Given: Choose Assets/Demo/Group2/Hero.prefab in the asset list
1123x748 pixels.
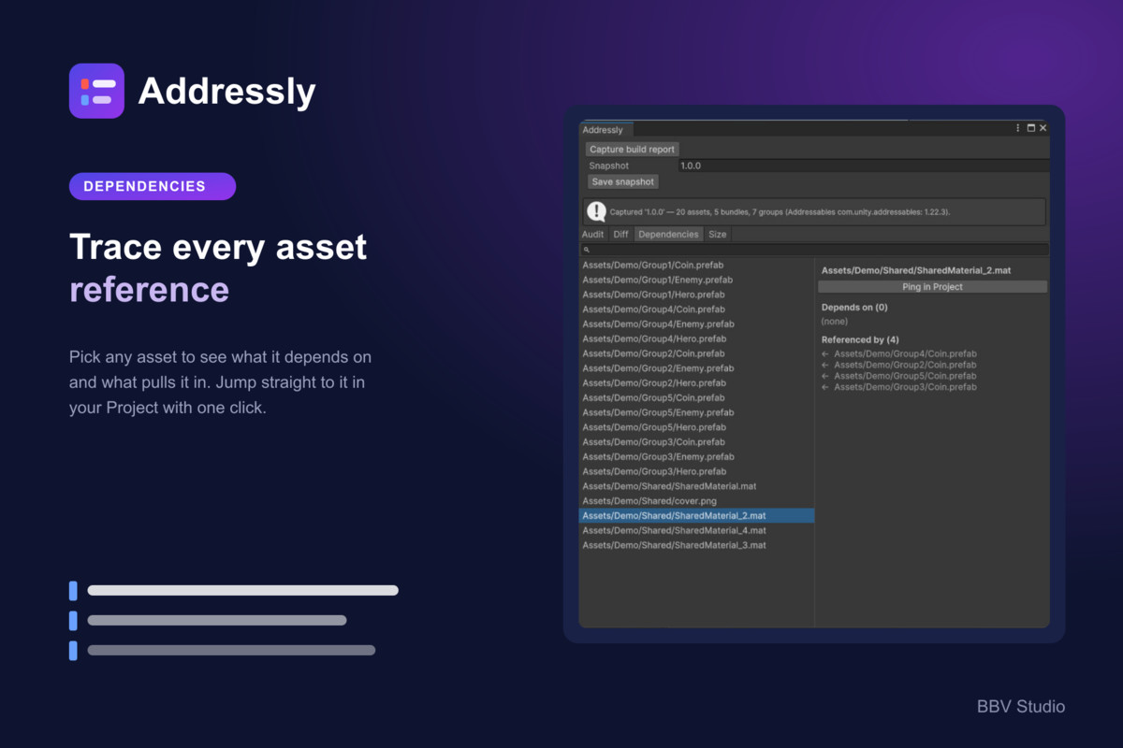Looking at the screenshot, I should click(x=696, y=383).
